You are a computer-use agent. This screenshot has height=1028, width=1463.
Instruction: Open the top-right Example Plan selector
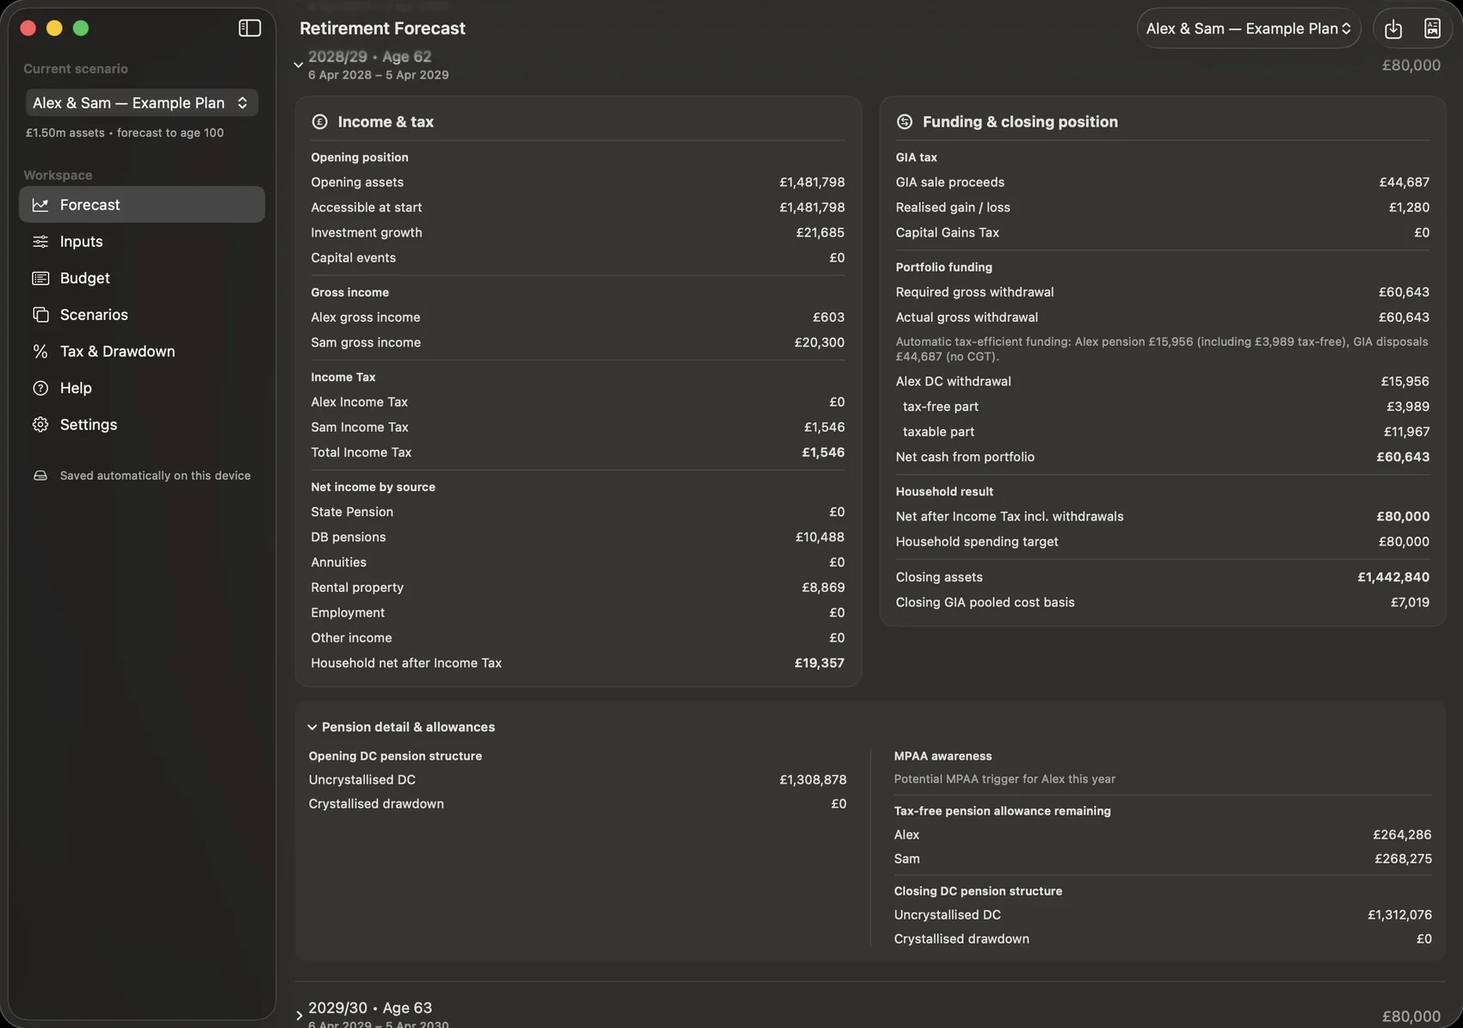1248,28
